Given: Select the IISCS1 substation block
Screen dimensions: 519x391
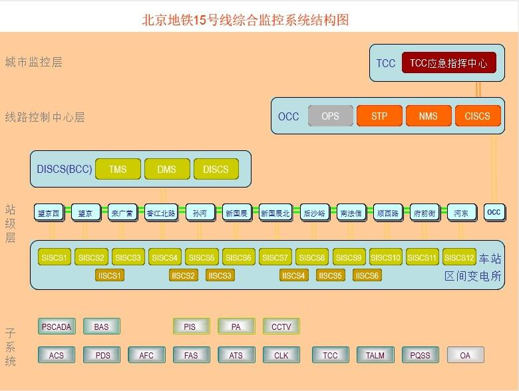Looking at the screenshot, I should pos(110,275).
